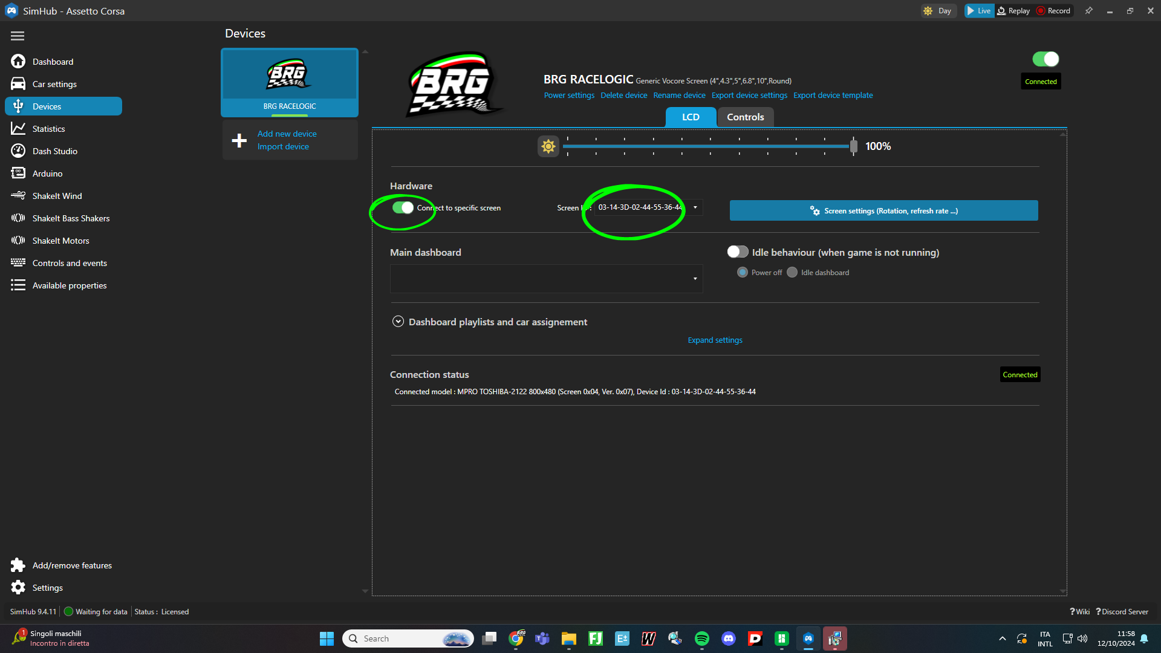The image size is (1161, 653).
Task: Show hidden system tray icons chevron
Action: (x=1003, y=638)
